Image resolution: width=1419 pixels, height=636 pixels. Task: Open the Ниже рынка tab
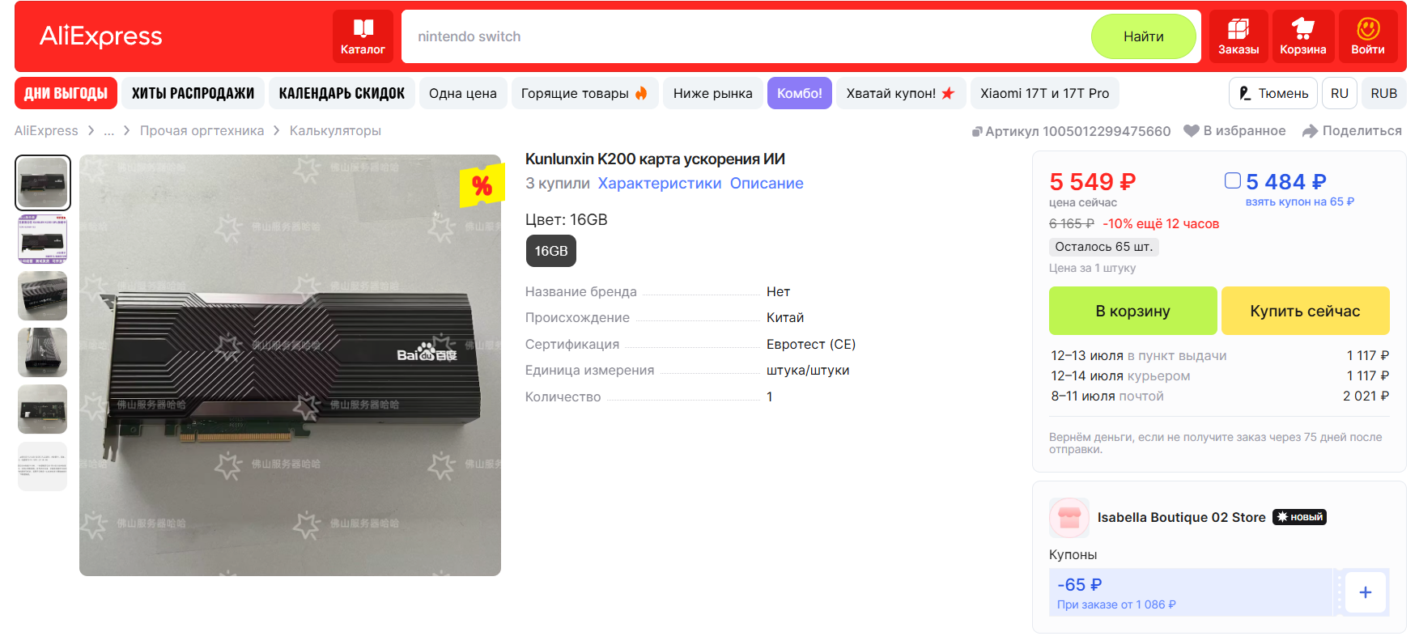point(713,93)
